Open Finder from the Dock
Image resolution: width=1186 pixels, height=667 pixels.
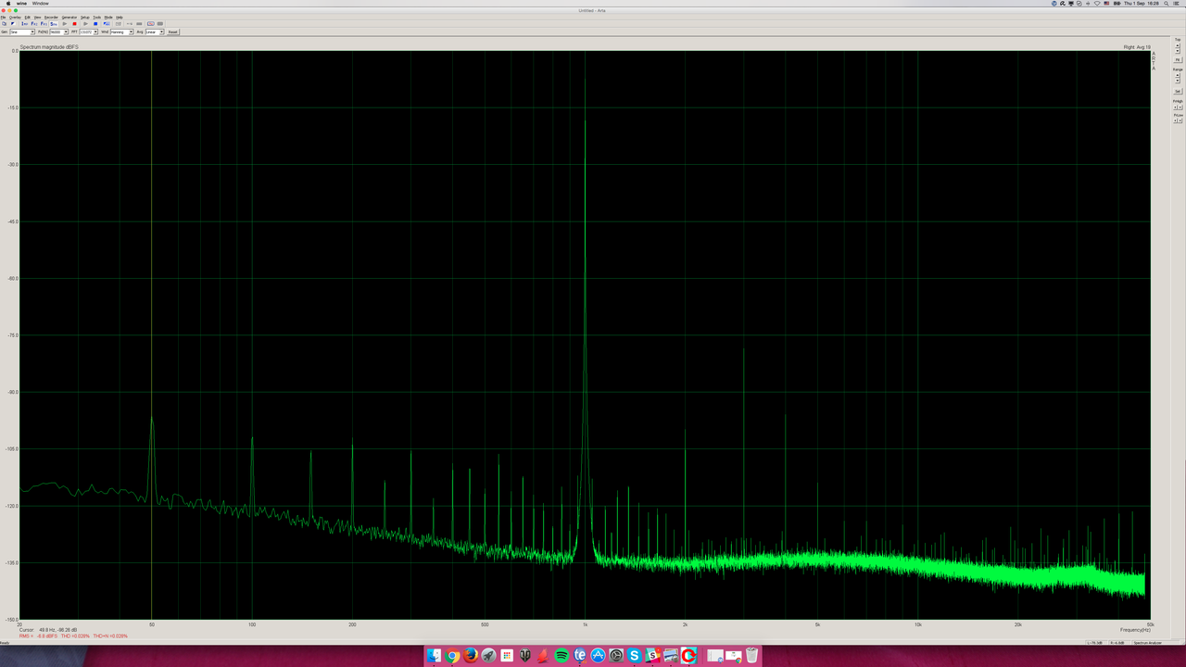coord(435,656)
